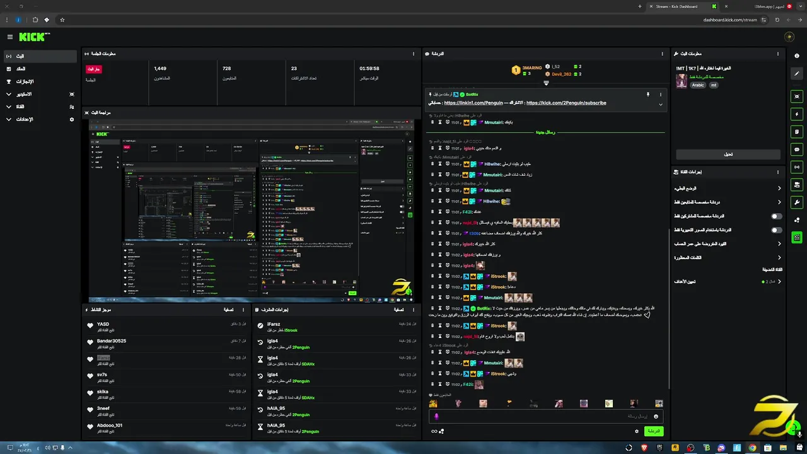
Task: Open the moderator actions panel three-dot menu
Action: [x=414, y=310]
